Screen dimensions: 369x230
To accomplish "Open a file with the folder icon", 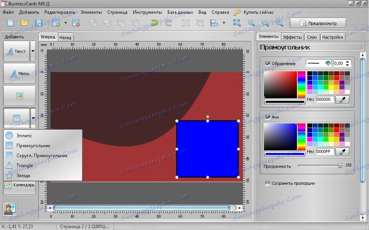I will coord(25,23).
